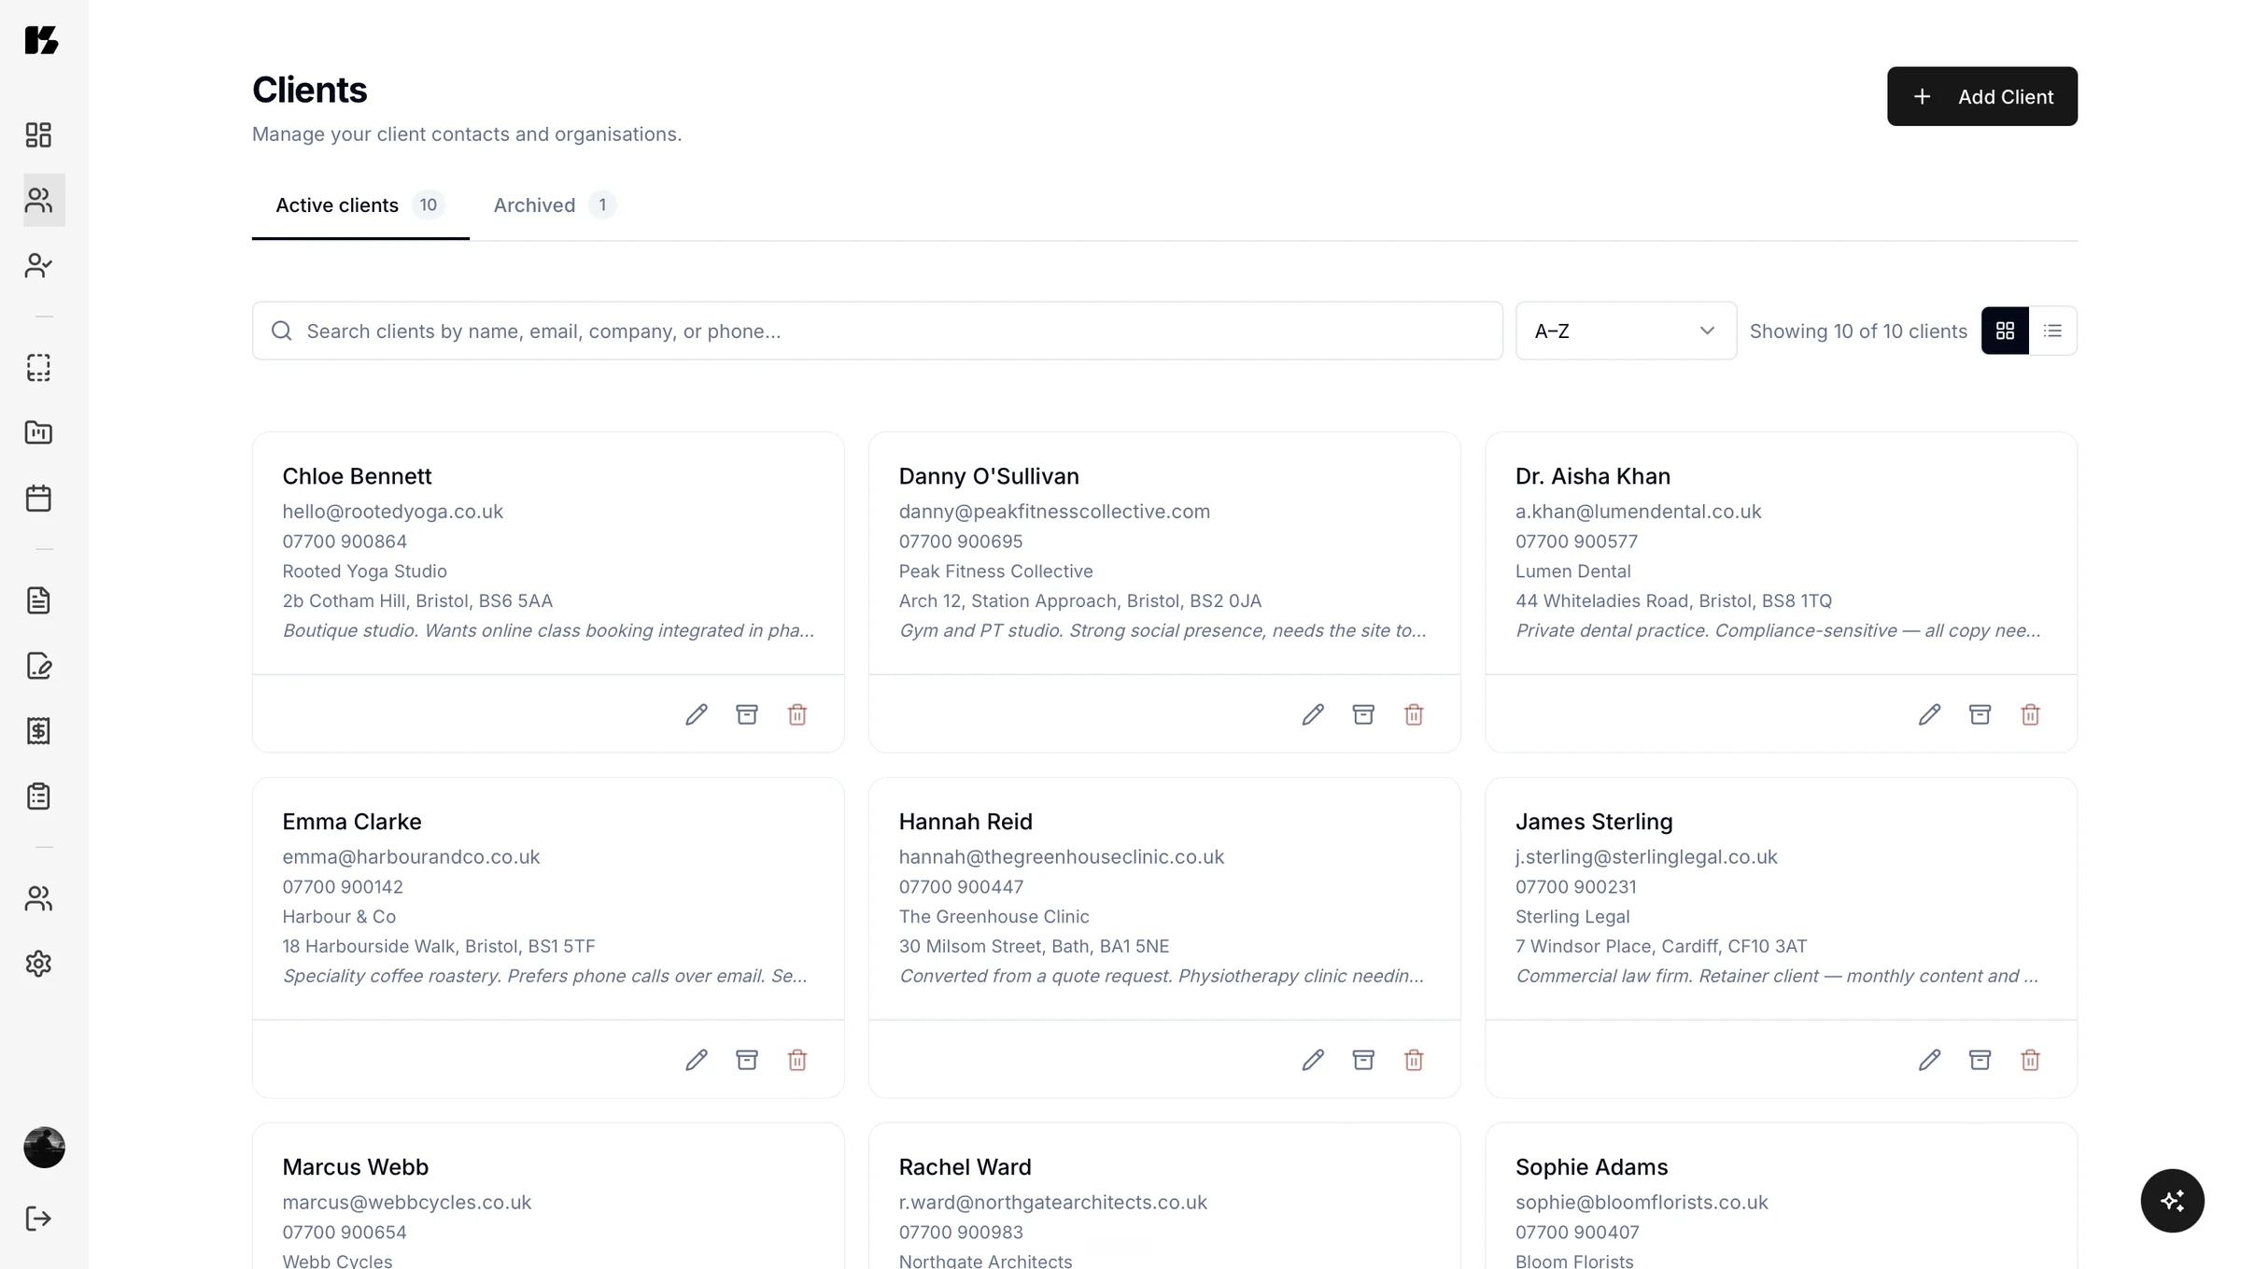This screenshot has height=1269, width=2241.
Task: Delete James Sterling client
Action: pos(2030,1060)
